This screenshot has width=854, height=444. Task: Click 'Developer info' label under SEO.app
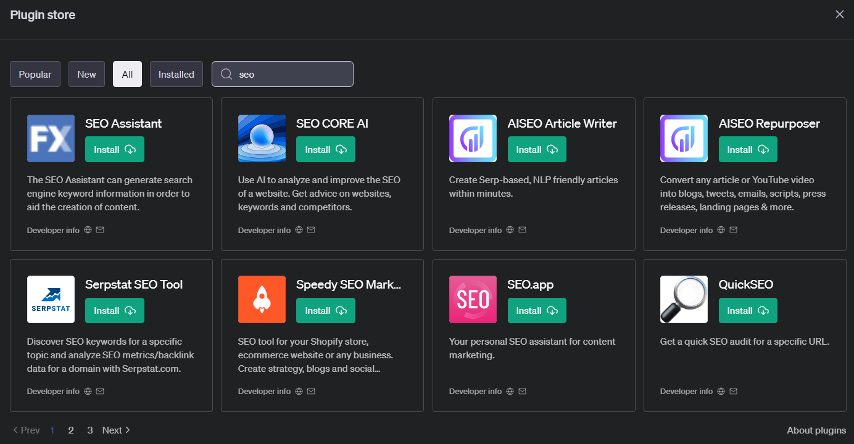(x=475, y=391)
